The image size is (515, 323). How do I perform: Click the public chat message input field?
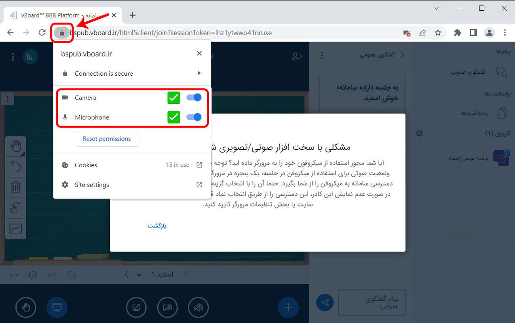tap(372, 302)
